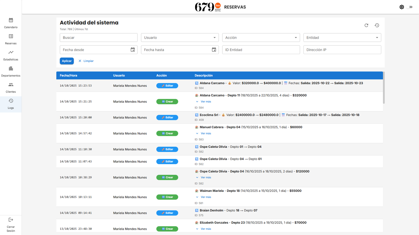Viewport: 419px width, 235px height.
Task: Open the Clientes people icon
Action: pos(11,85)
